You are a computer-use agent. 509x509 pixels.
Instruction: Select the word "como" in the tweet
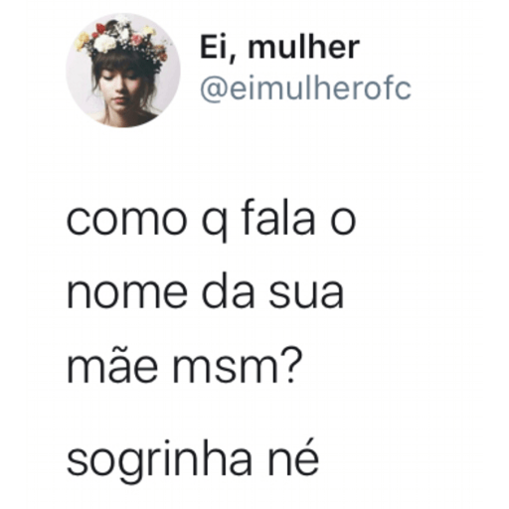(127, 221)
